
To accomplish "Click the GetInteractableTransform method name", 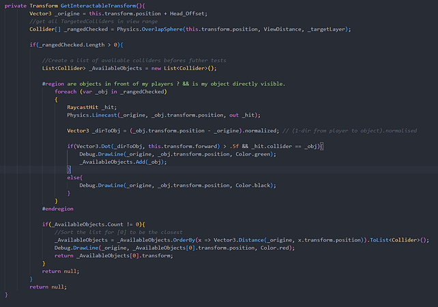I will tap(98, 6).
